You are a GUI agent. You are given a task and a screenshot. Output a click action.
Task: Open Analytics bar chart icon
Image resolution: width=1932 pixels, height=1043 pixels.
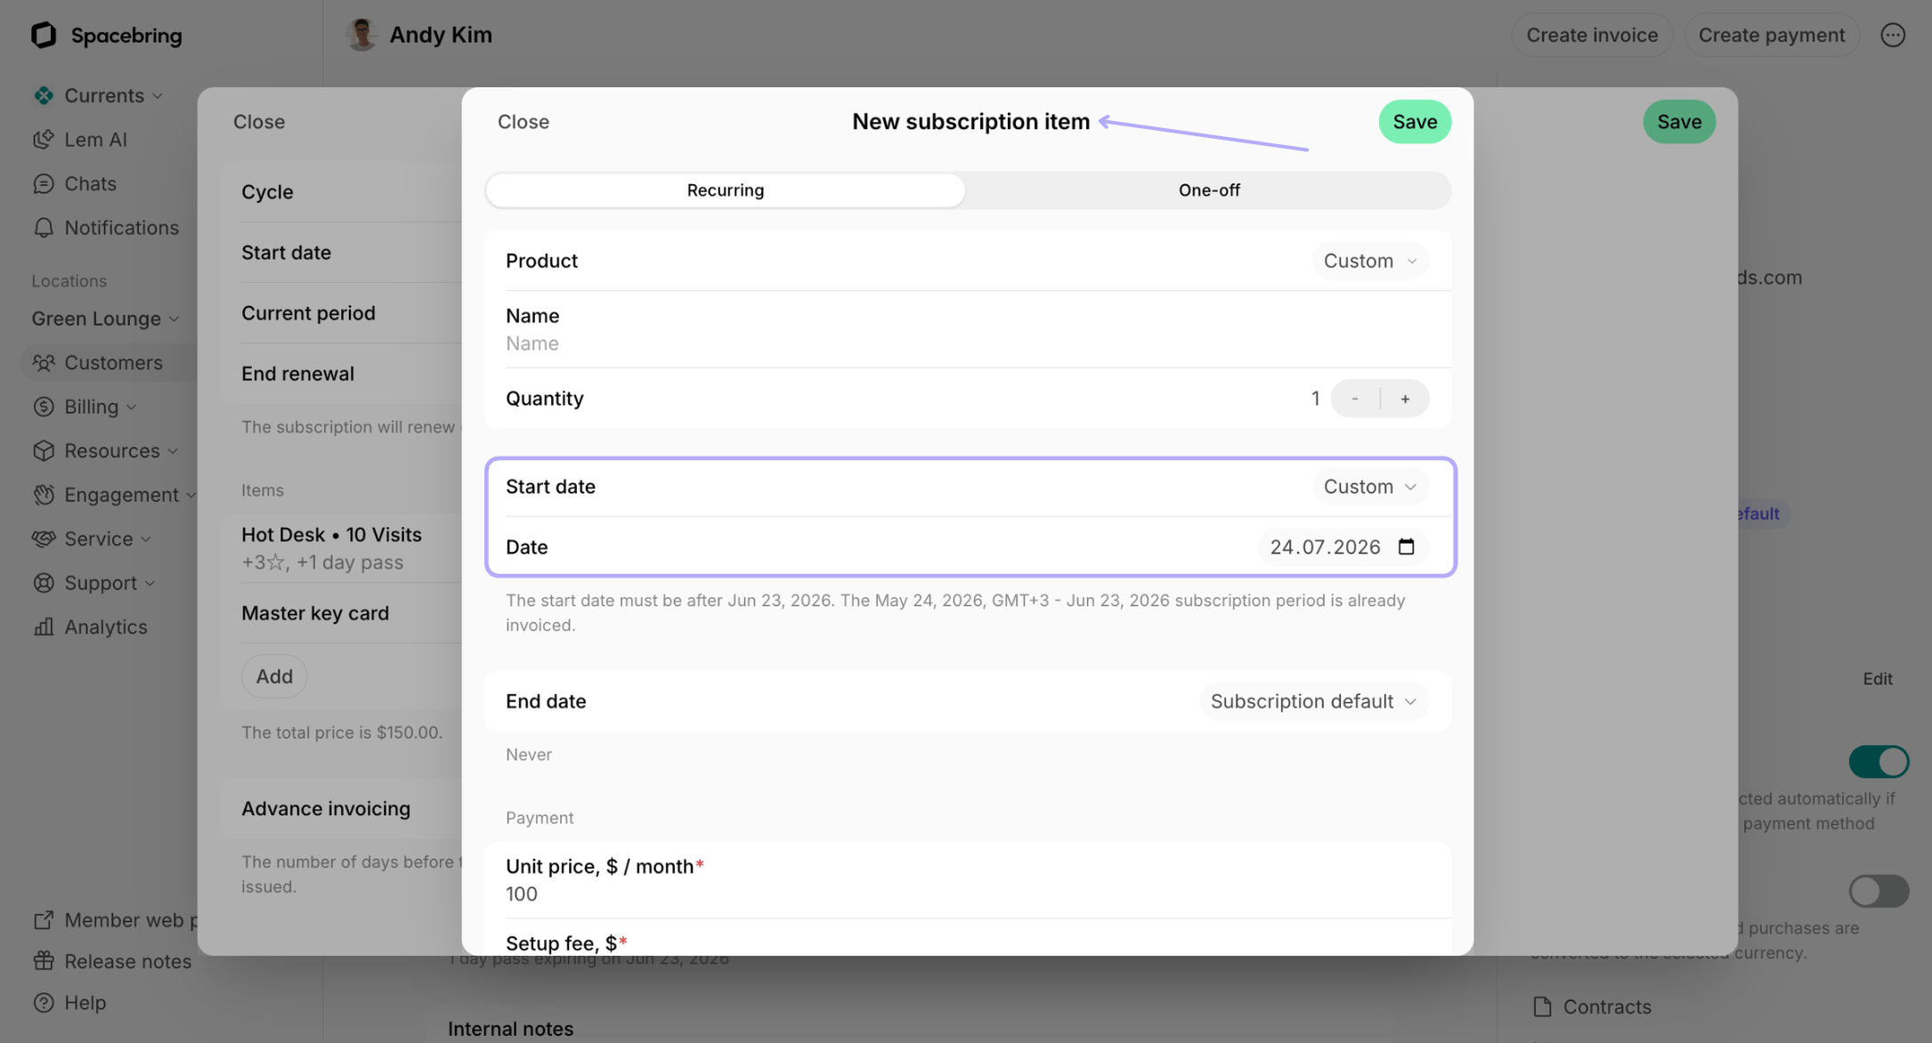click(x=43, y=627)
